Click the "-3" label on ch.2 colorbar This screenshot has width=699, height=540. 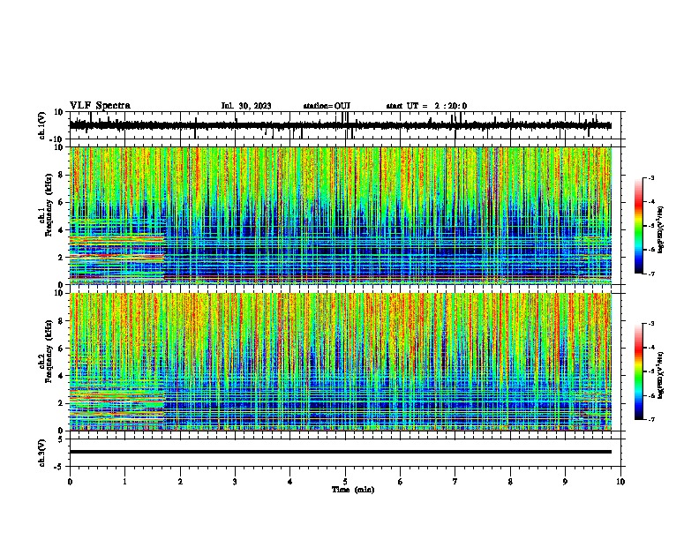pyautogui.click(x=650, y=324)
